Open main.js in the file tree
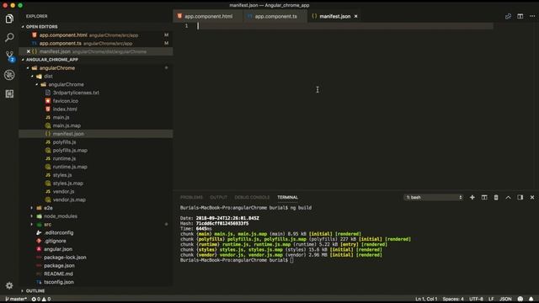 [61, 118]
